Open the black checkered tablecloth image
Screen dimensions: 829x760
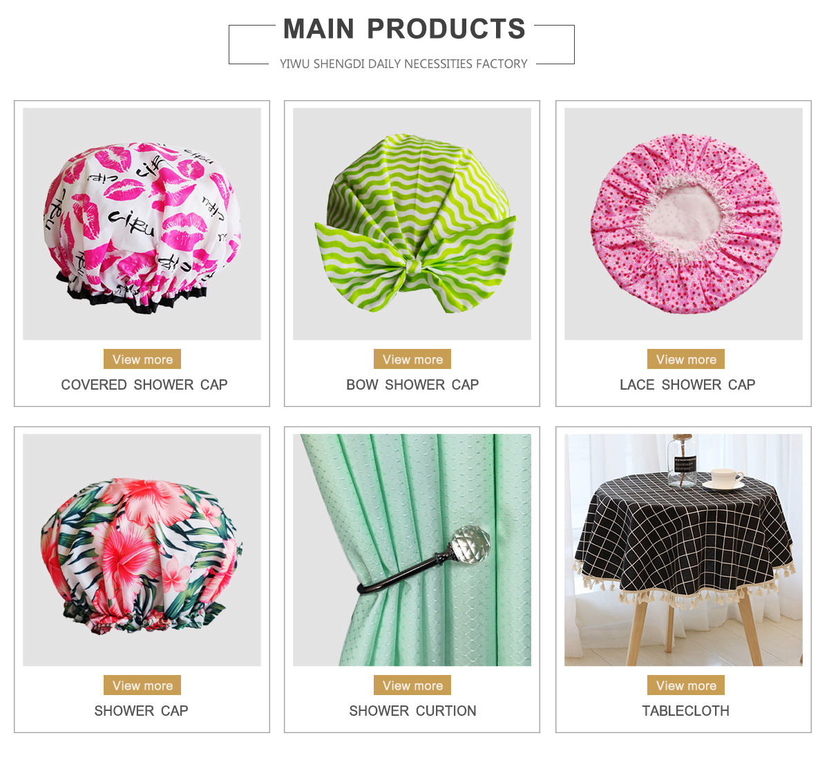click(x=683, y=550)
